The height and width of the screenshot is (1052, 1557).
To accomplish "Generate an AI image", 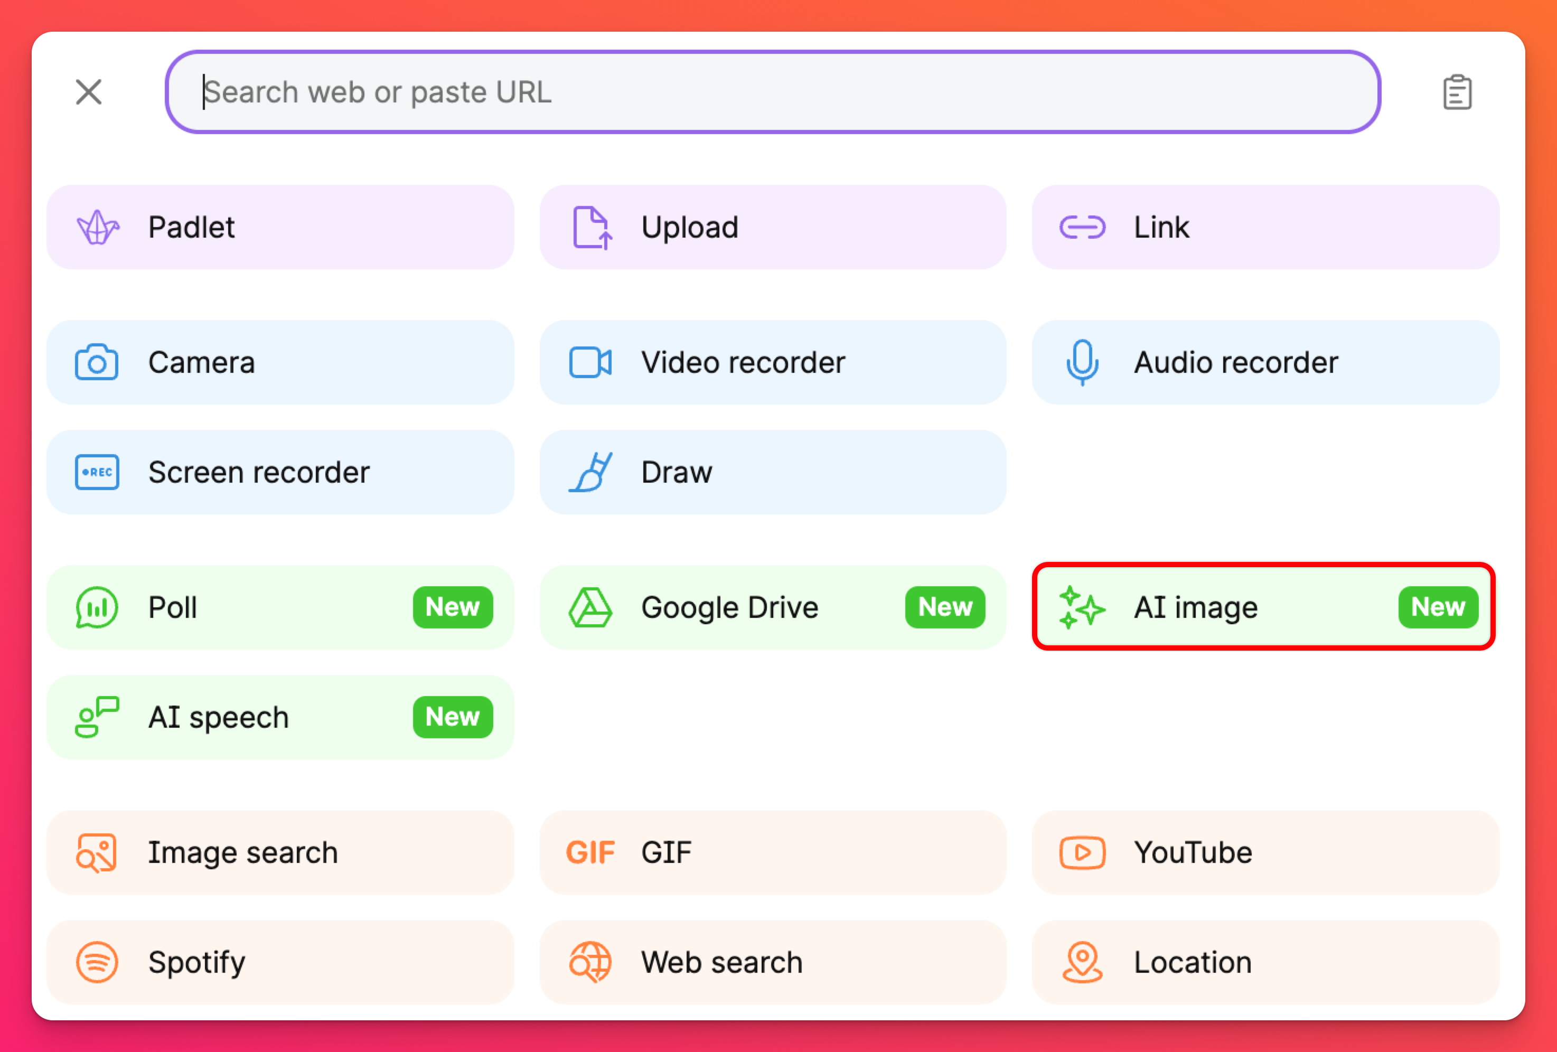I will pos(1263,607).
